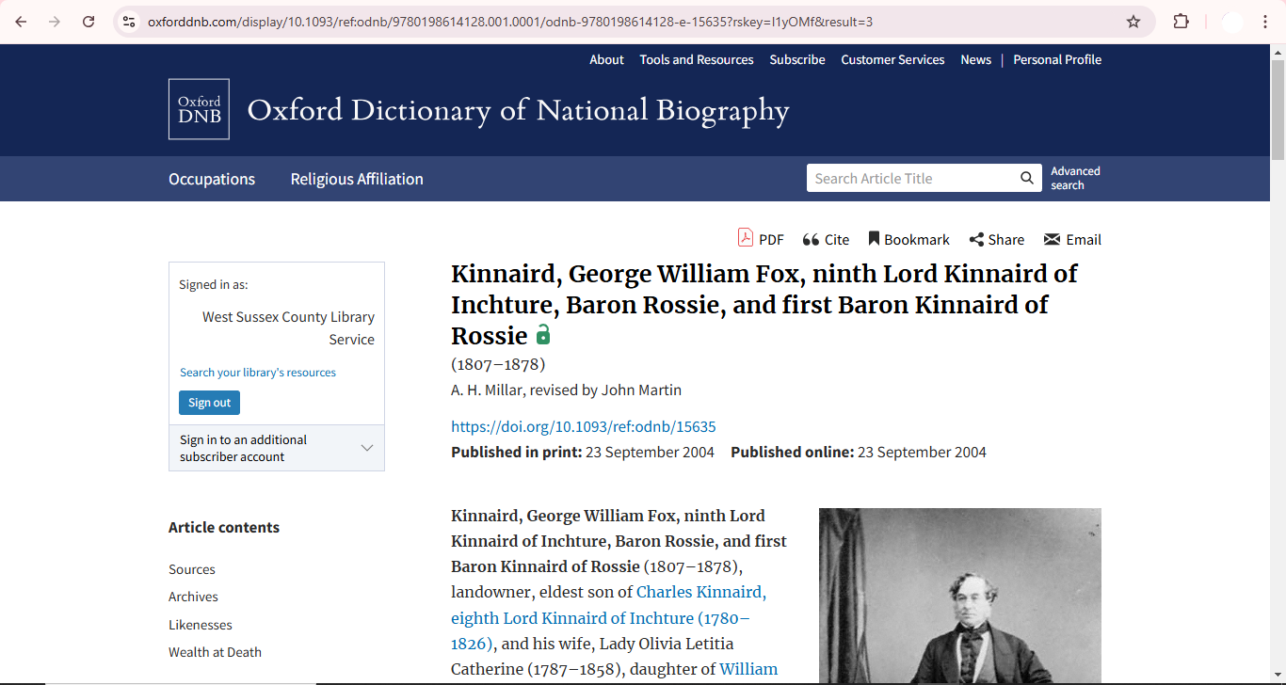Screen dimensions: 1286x685
Task: Open Customer Services
Action: 892,59
